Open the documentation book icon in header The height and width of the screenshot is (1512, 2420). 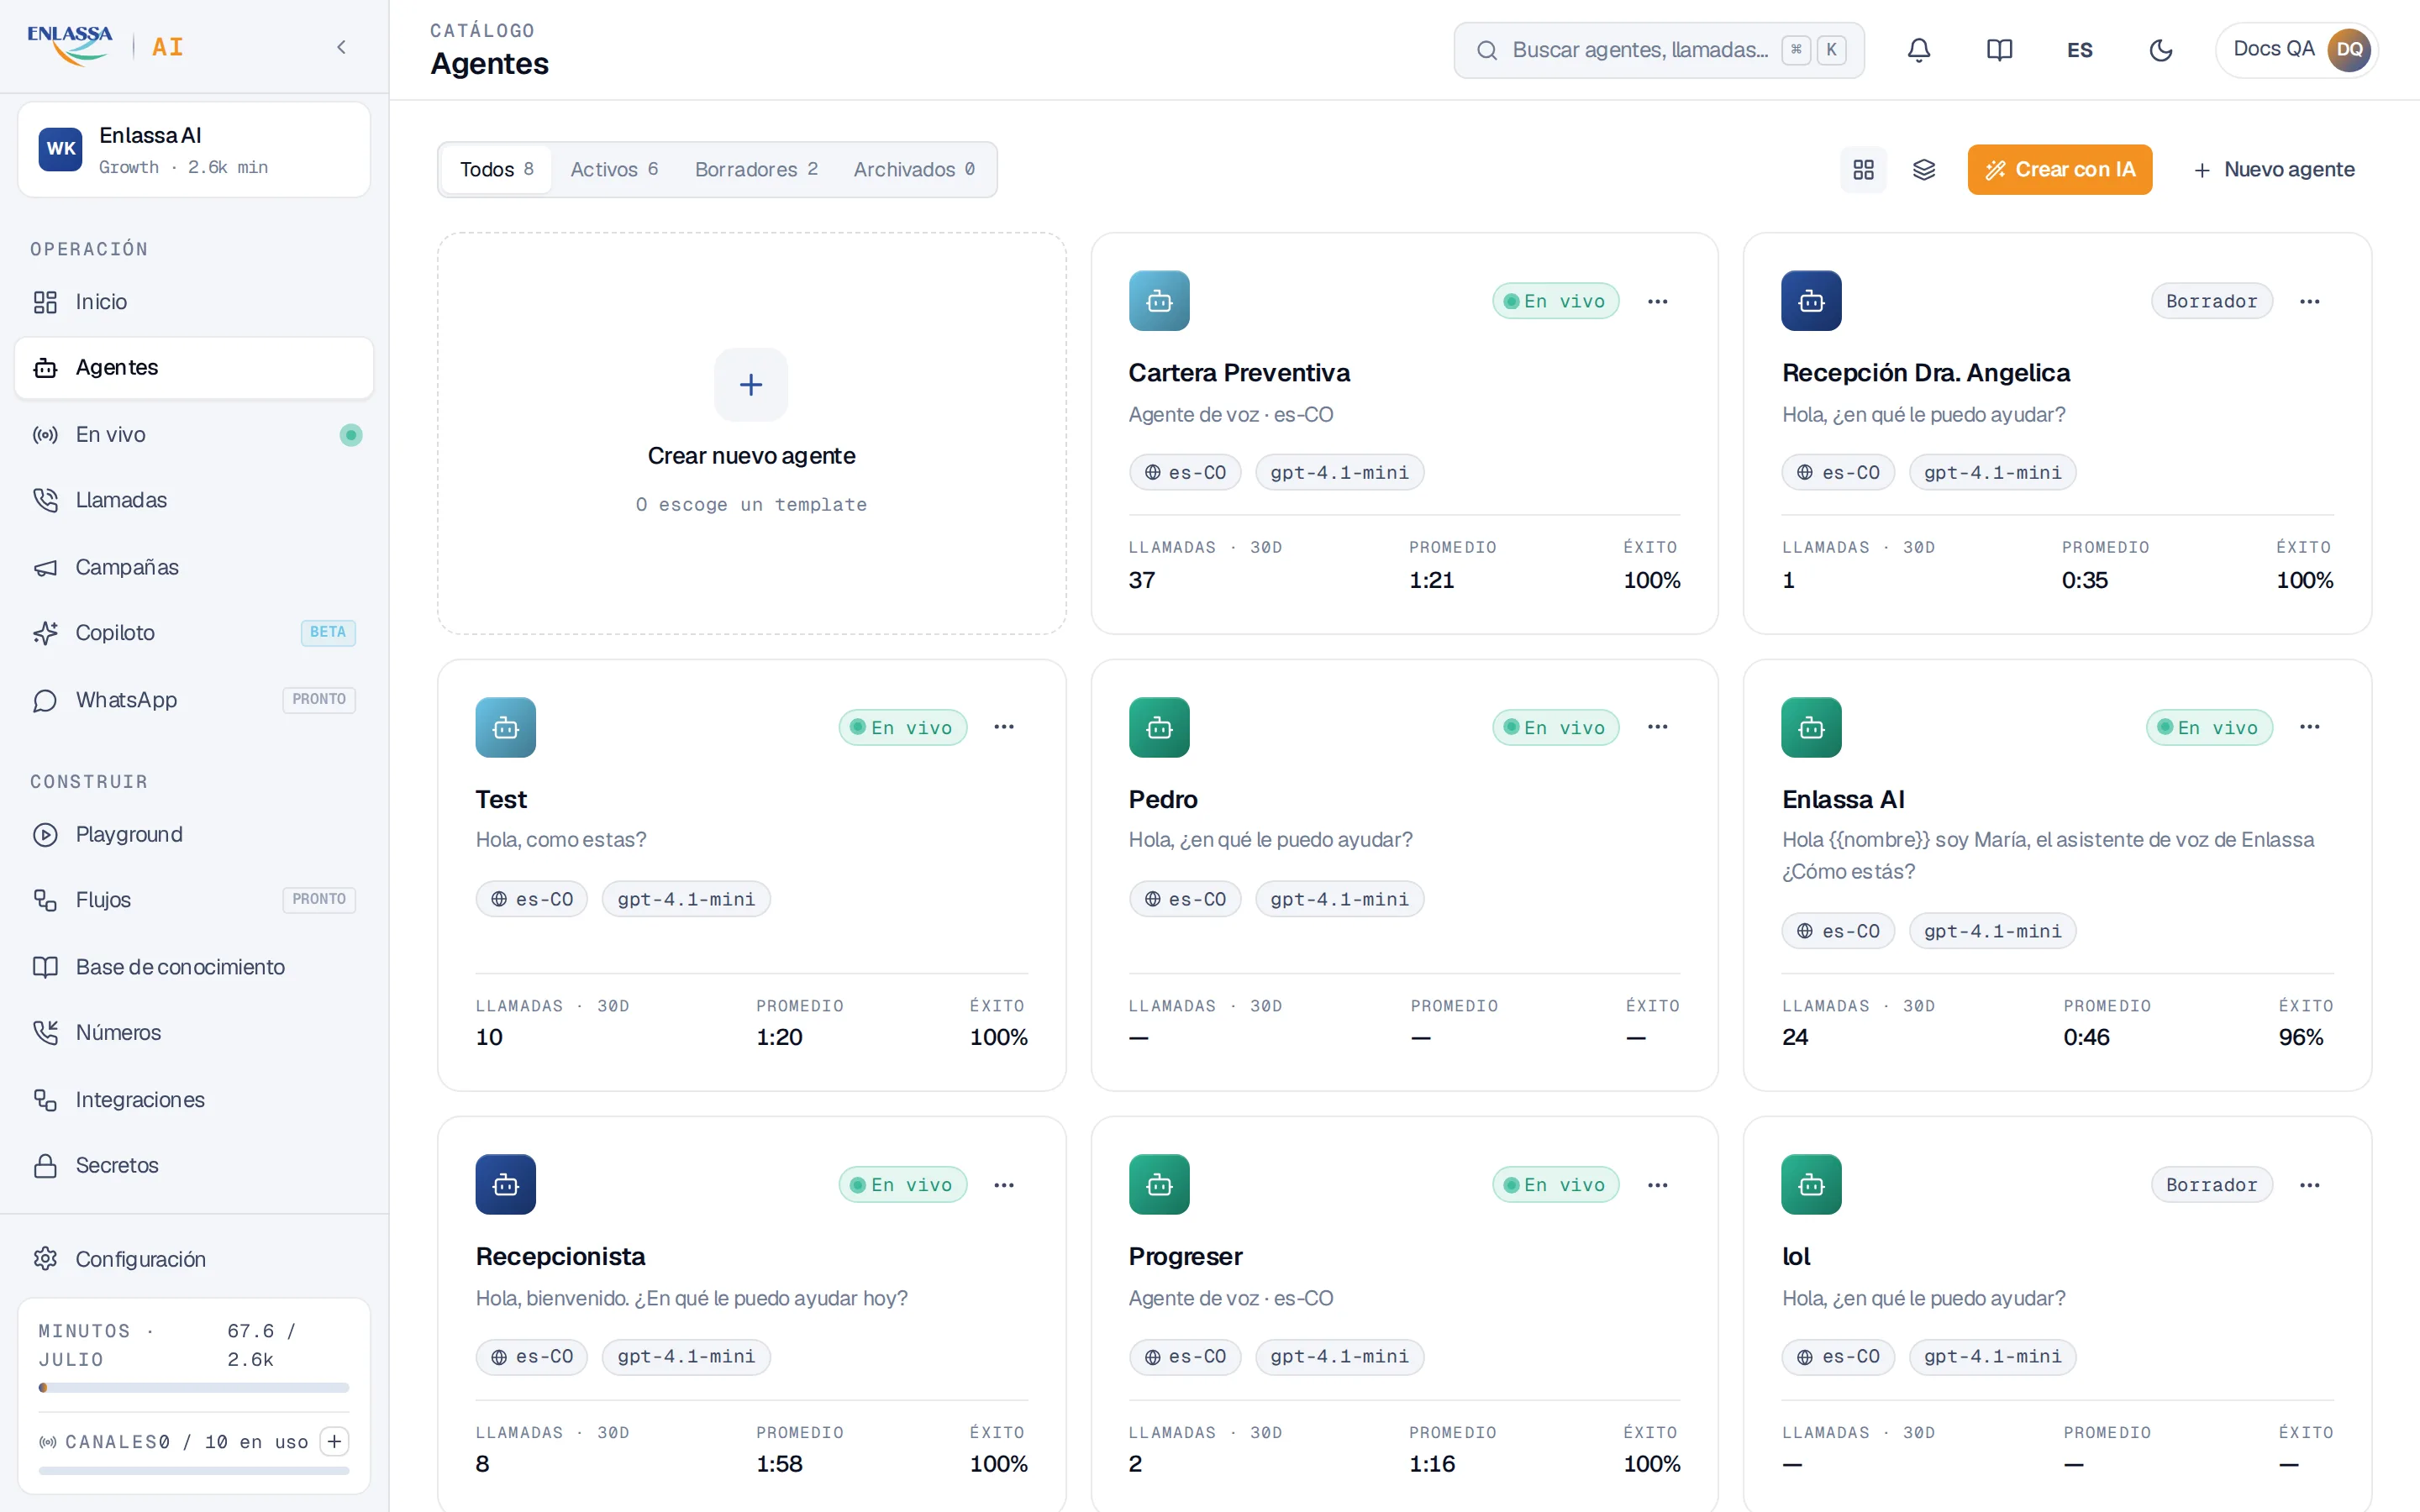pyautogui.click(x=1999, y=50)
